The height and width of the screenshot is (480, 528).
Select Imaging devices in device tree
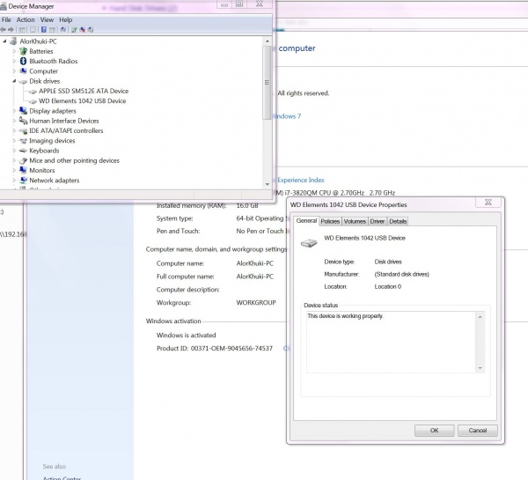[x=52, y=141]
